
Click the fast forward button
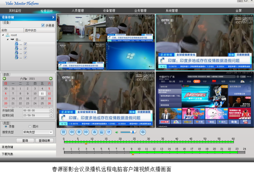tap(86, 132)
